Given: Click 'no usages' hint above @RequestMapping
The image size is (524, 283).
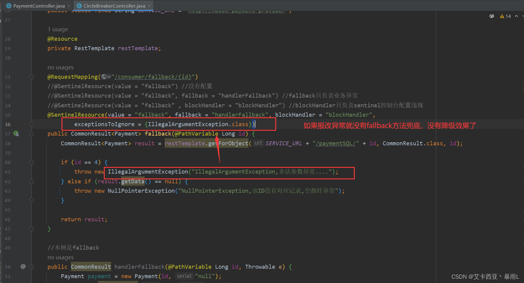Looking at the screenshot, I should point(61,67).
